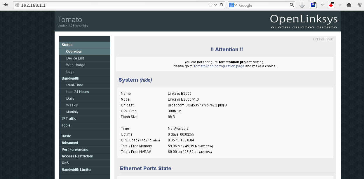This screenshot has width=364, height=179.
Task: Click the Total / Free Memory value
Action: [x=190, y=146]
